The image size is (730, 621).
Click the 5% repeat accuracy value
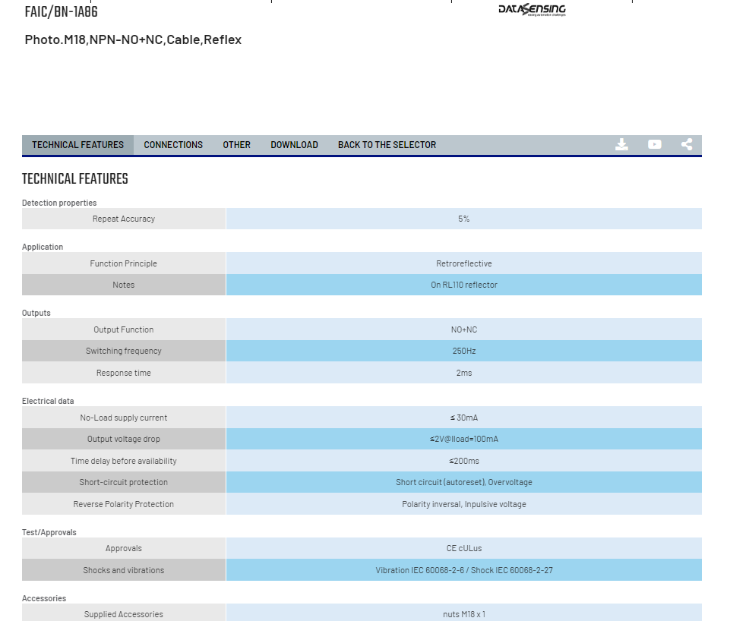[463, 219]
